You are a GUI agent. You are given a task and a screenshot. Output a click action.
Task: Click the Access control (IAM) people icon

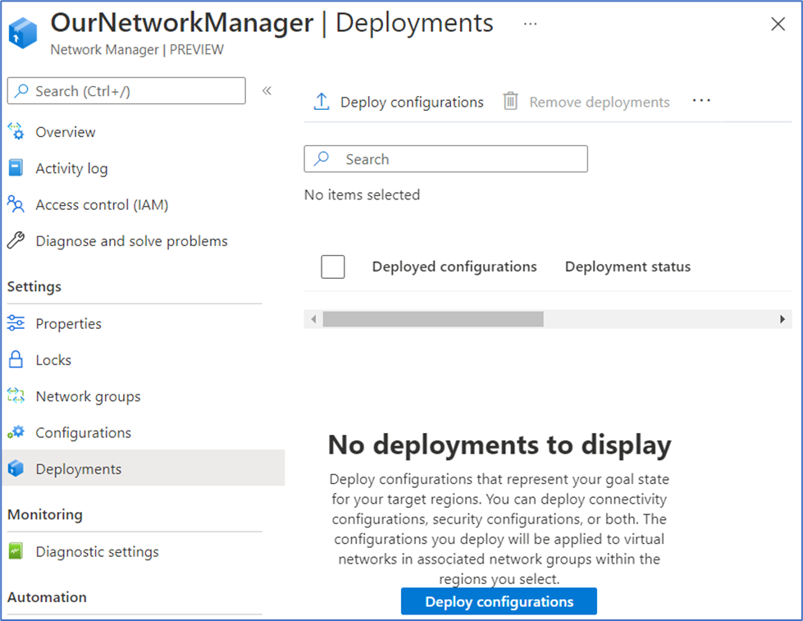coord(16,204)
